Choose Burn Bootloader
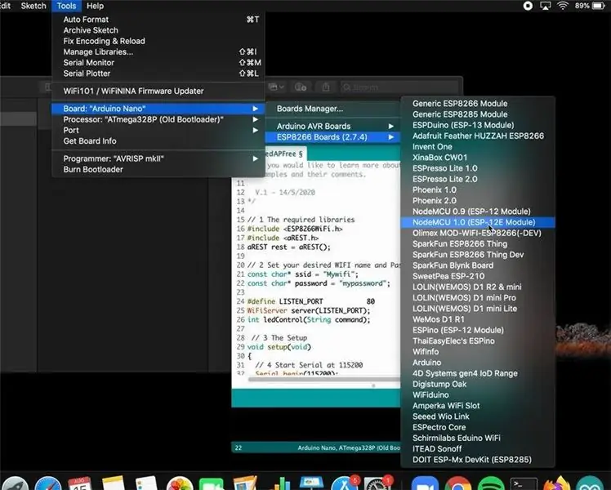This screenshot has height=490, width=611. point(158,169)
